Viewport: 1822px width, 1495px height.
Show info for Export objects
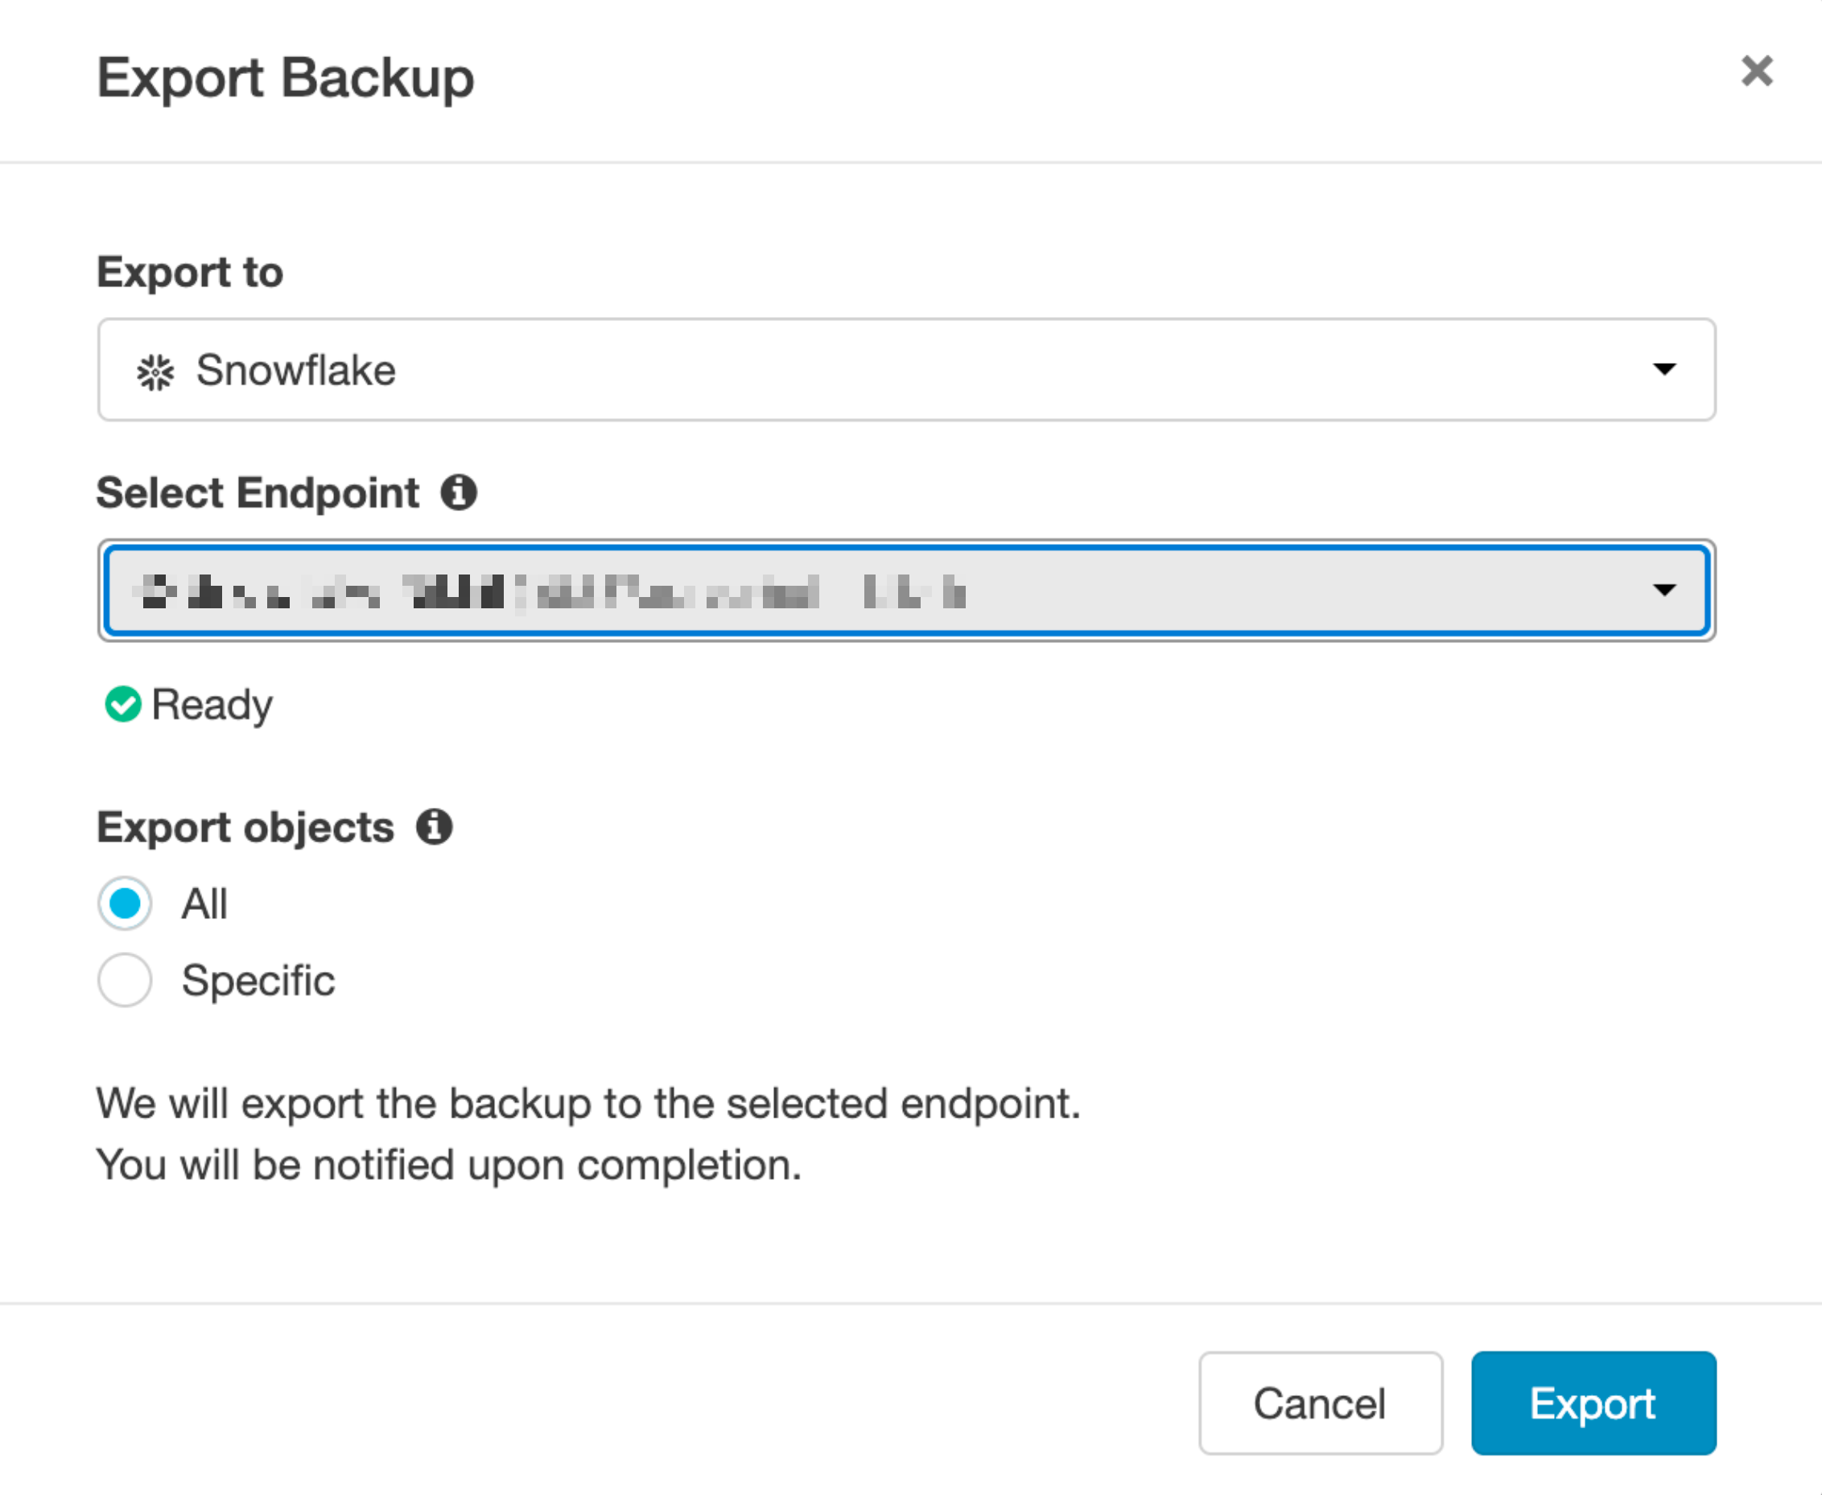(x=435, y=826)
